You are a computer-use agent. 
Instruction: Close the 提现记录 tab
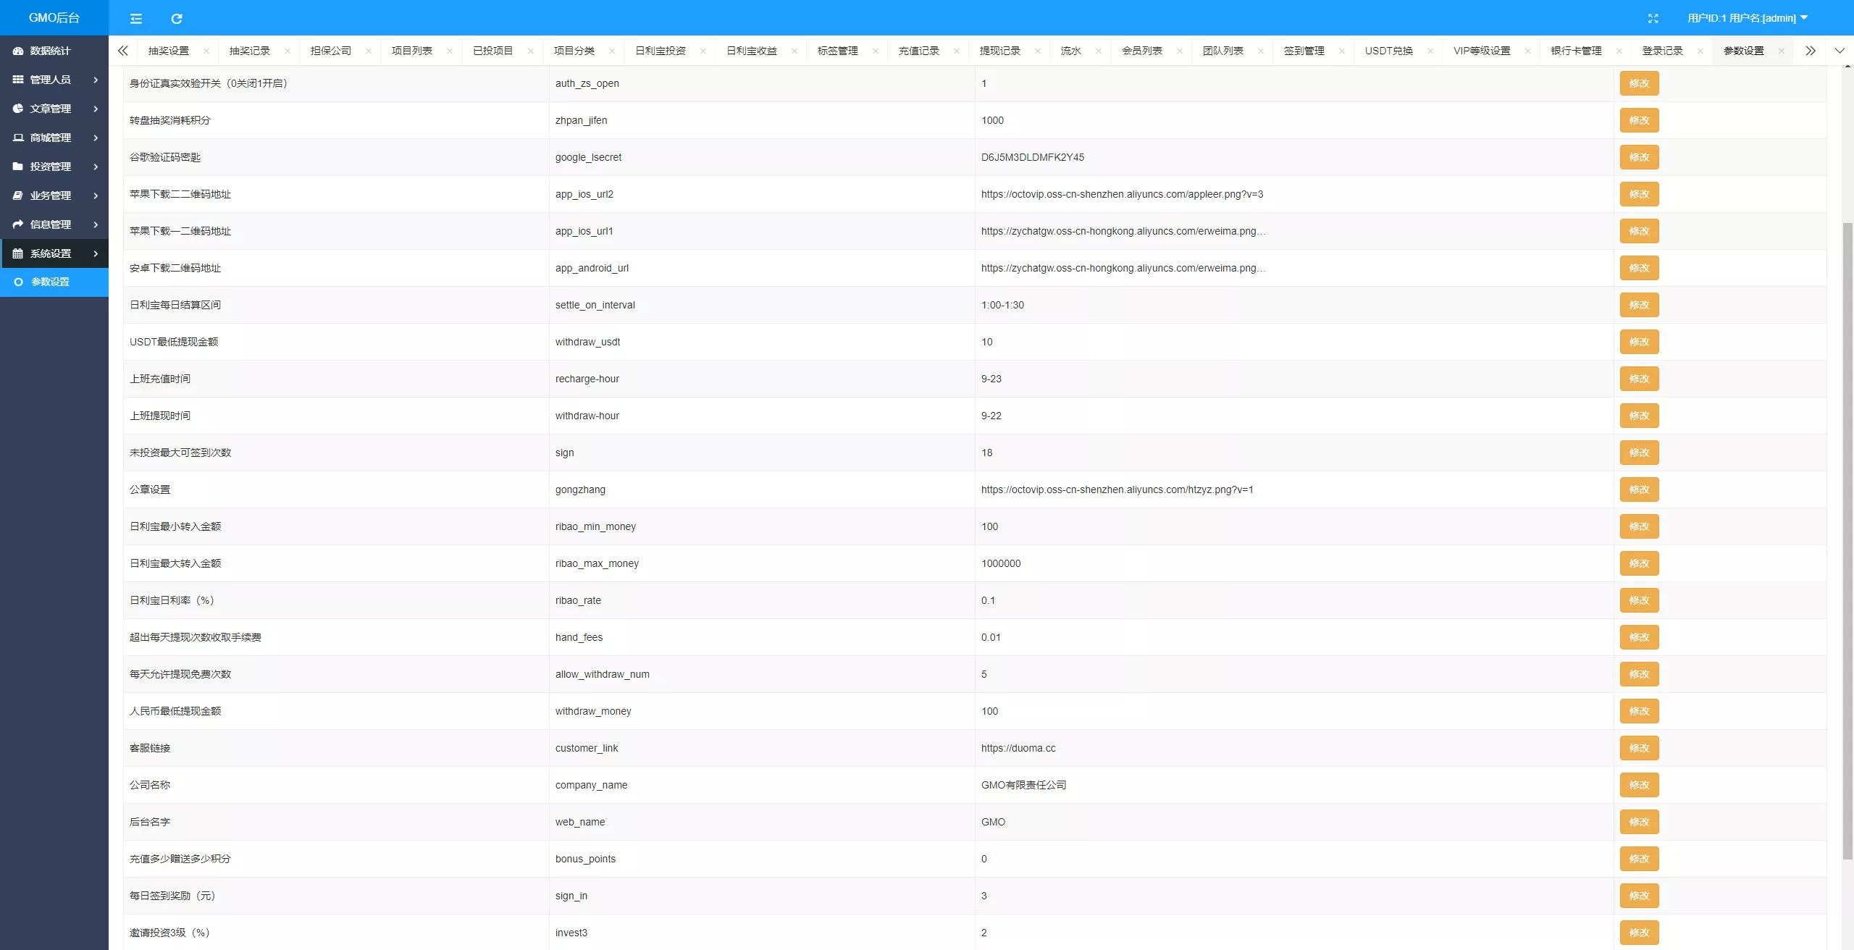tap(1038, 51)
